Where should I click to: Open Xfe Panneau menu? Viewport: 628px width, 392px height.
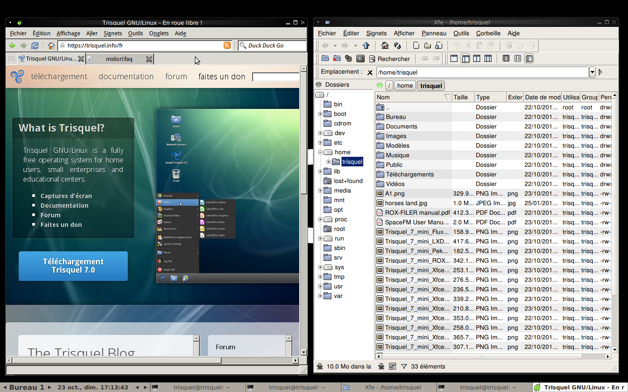[x=434, y=33]
